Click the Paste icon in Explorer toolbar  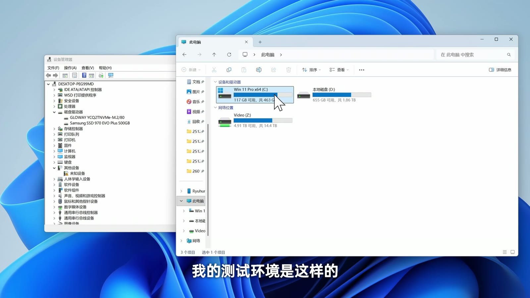tap(244, 70)
